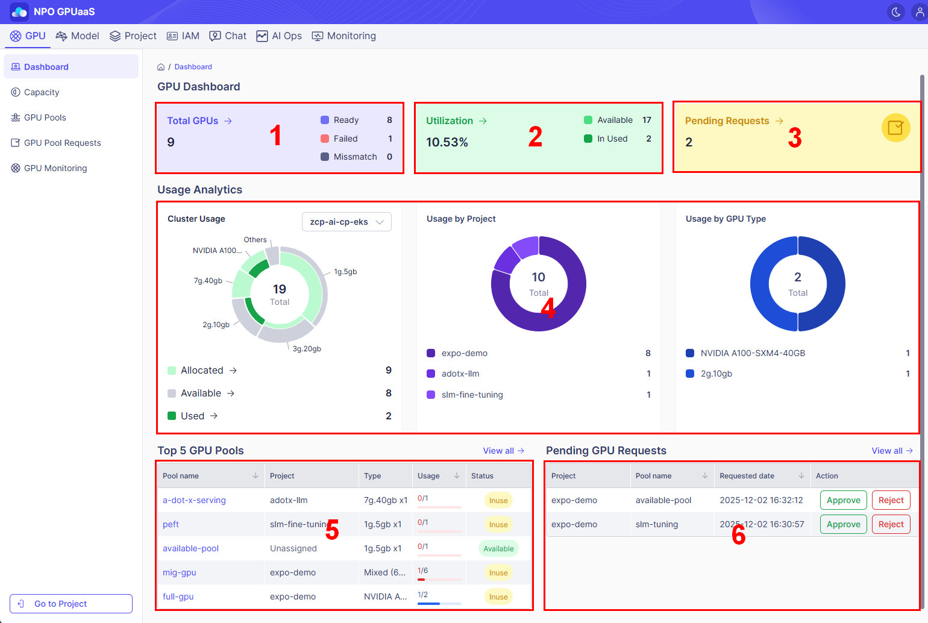The image size is (928, 623).
Task: Click the NPO GPUaaS cloud logo
Action: [x=19, y=12]
